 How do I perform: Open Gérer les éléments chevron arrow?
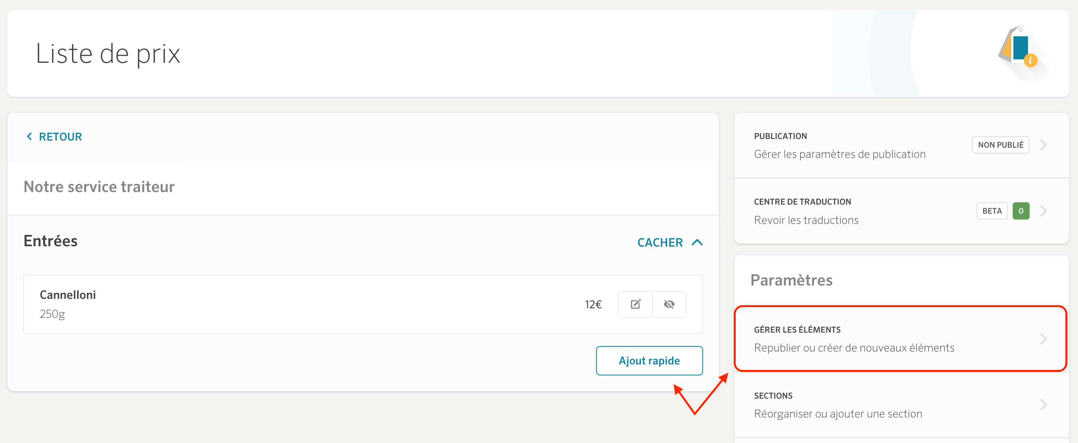[x=1044, y=339]
